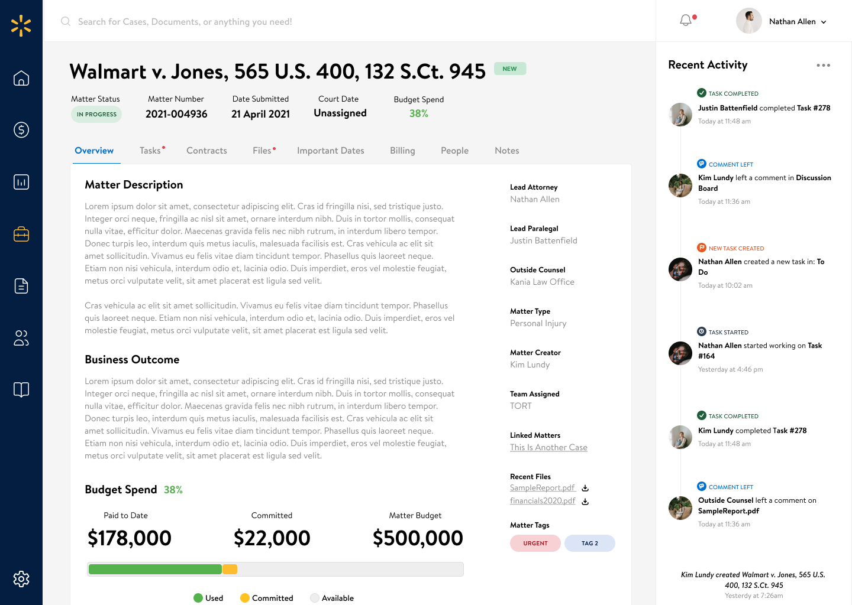Screen dimensions: 852x605
Task: Open notifications bell
Action: 686,21
